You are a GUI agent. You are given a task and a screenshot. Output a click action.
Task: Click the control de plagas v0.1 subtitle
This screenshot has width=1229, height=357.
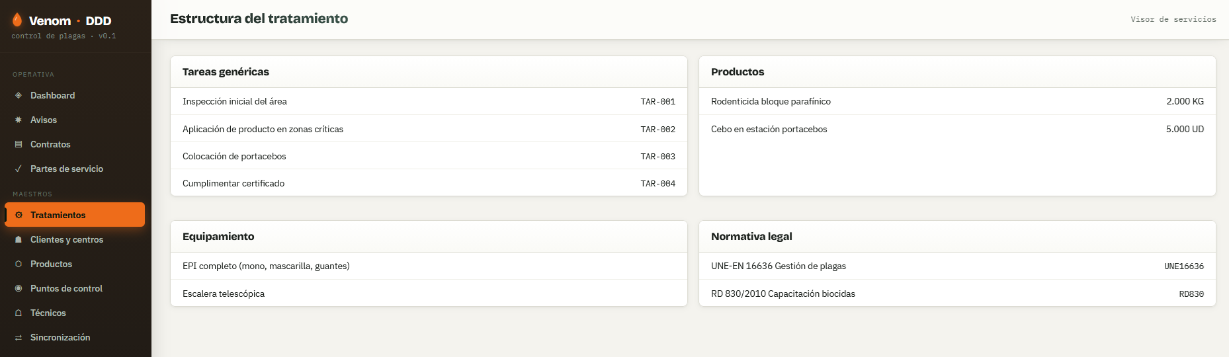pyautogui.click(x=64, y=36)
